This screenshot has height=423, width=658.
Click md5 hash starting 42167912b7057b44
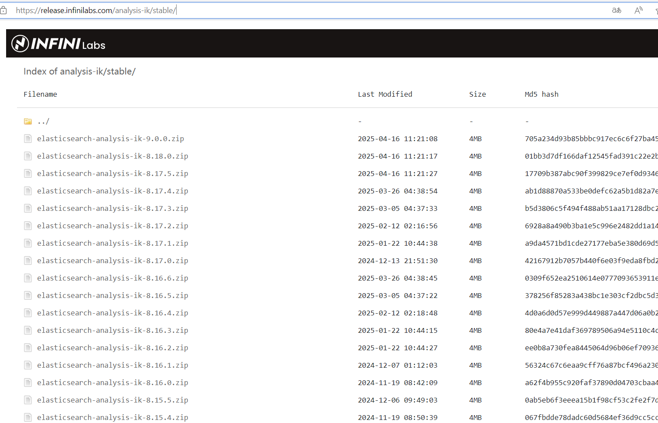point(591,261)
